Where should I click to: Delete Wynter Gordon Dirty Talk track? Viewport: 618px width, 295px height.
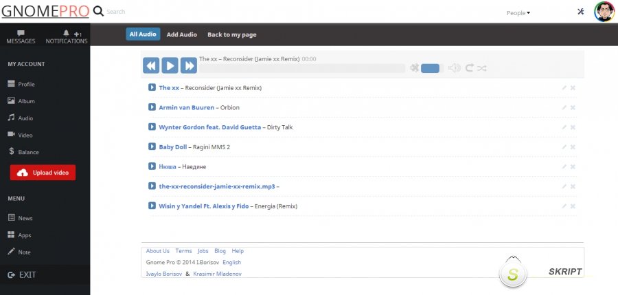tap(573, 127)
